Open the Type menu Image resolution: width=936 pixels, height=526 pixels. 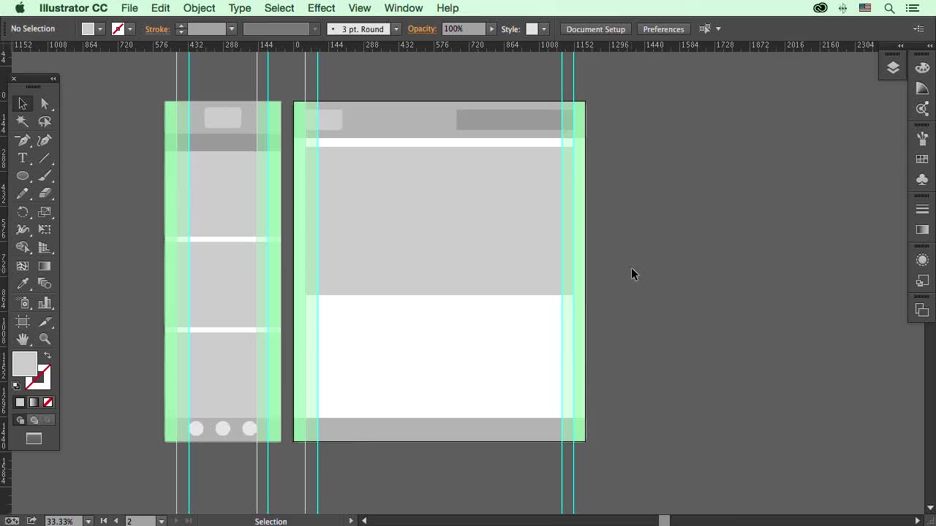(x=240, y=8)
